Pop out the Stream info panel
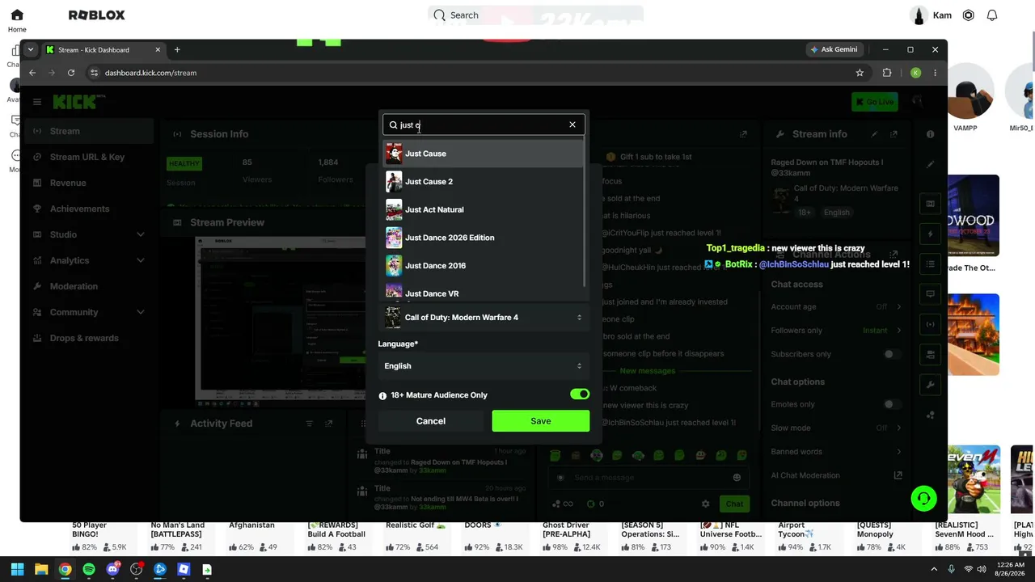Screen dimensions: 1035x582 point(894,134)
